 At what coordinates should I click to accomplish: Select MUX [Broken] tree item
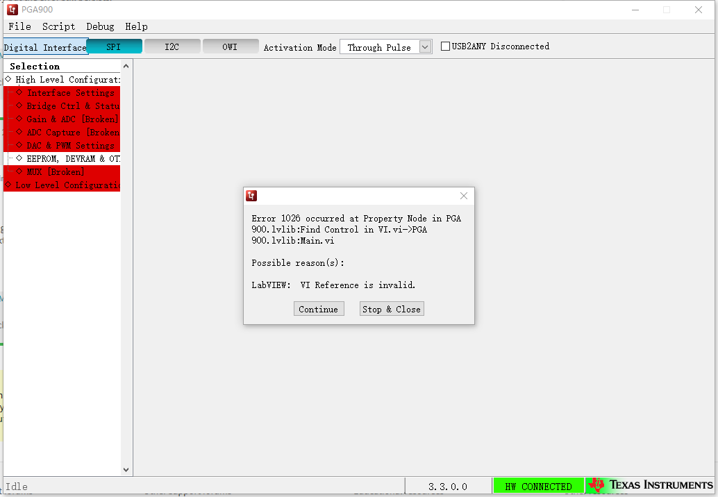tap(62, 172)
